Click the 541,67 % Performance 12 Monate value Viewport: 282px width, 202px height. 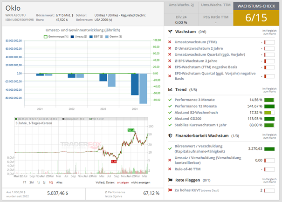pyautogui.click(x=255, y=106)
